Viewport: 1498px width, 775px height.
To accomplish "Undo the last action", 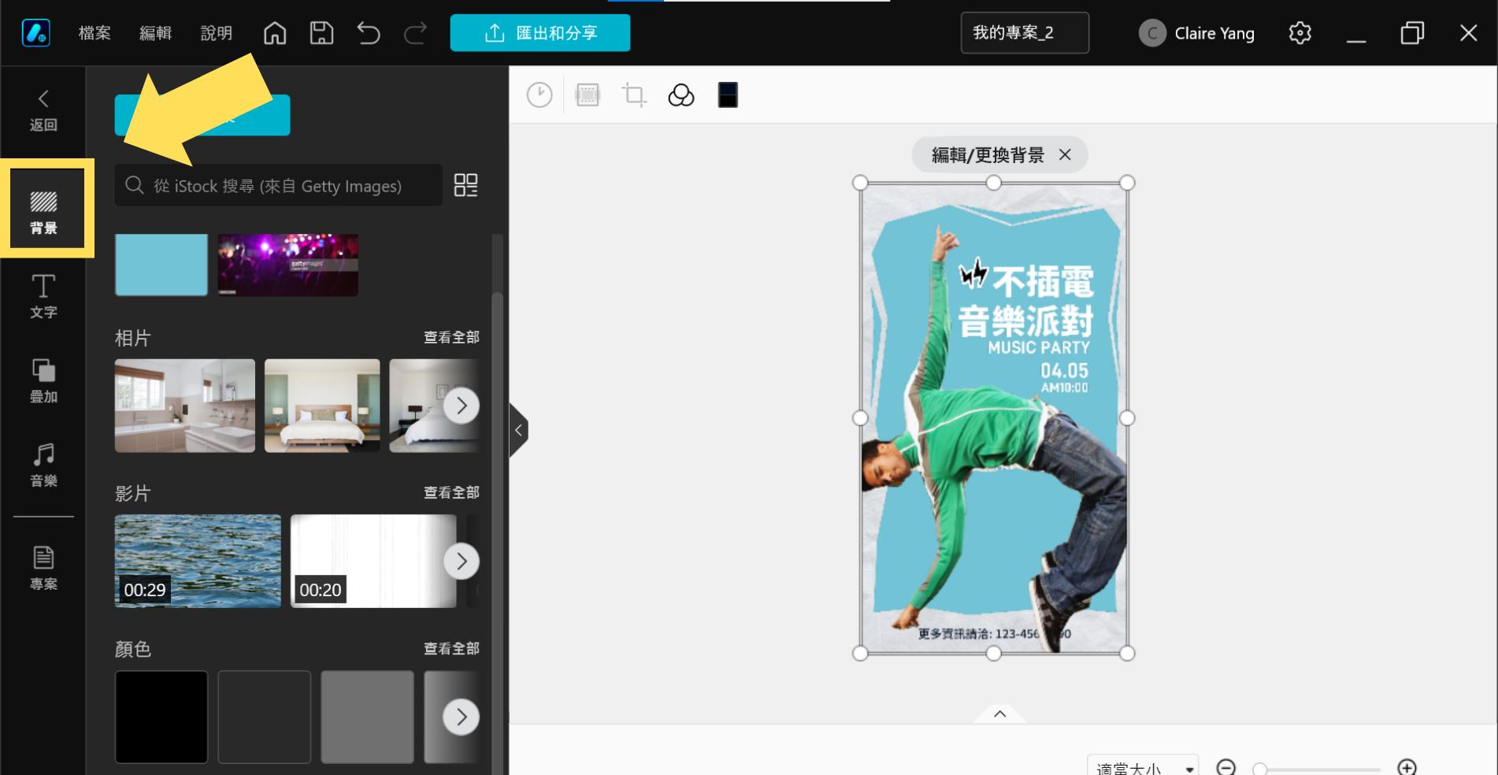I will [368, 33].
